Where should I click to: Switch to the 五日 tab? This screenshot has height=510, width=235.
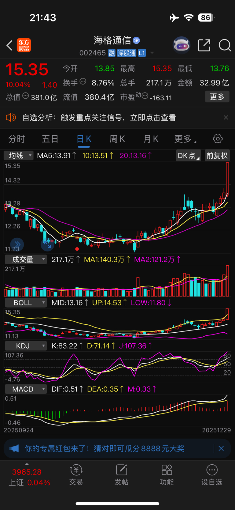click(50, 139)
